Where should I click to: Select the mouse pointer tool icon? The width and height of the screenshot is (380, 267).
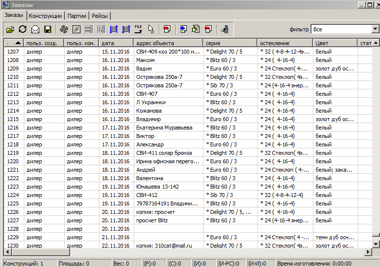coord(151,29)
